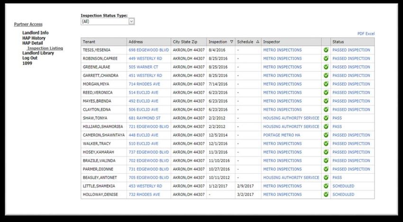Export the listing to Excel
The width and height of the screenshot is (403, 222).
370,34
